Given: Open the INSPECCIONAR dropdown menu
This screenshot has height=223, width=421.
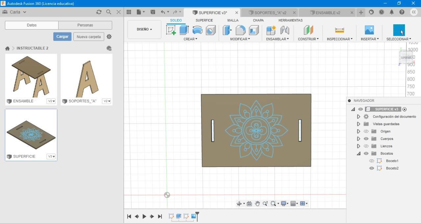Looking at the screenshot, I should point(339,39).
